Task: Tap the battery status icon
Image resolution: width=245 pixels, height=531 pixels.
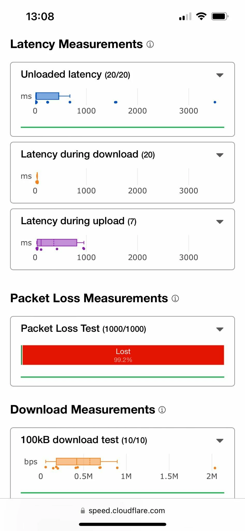Action: pos(220,16)
